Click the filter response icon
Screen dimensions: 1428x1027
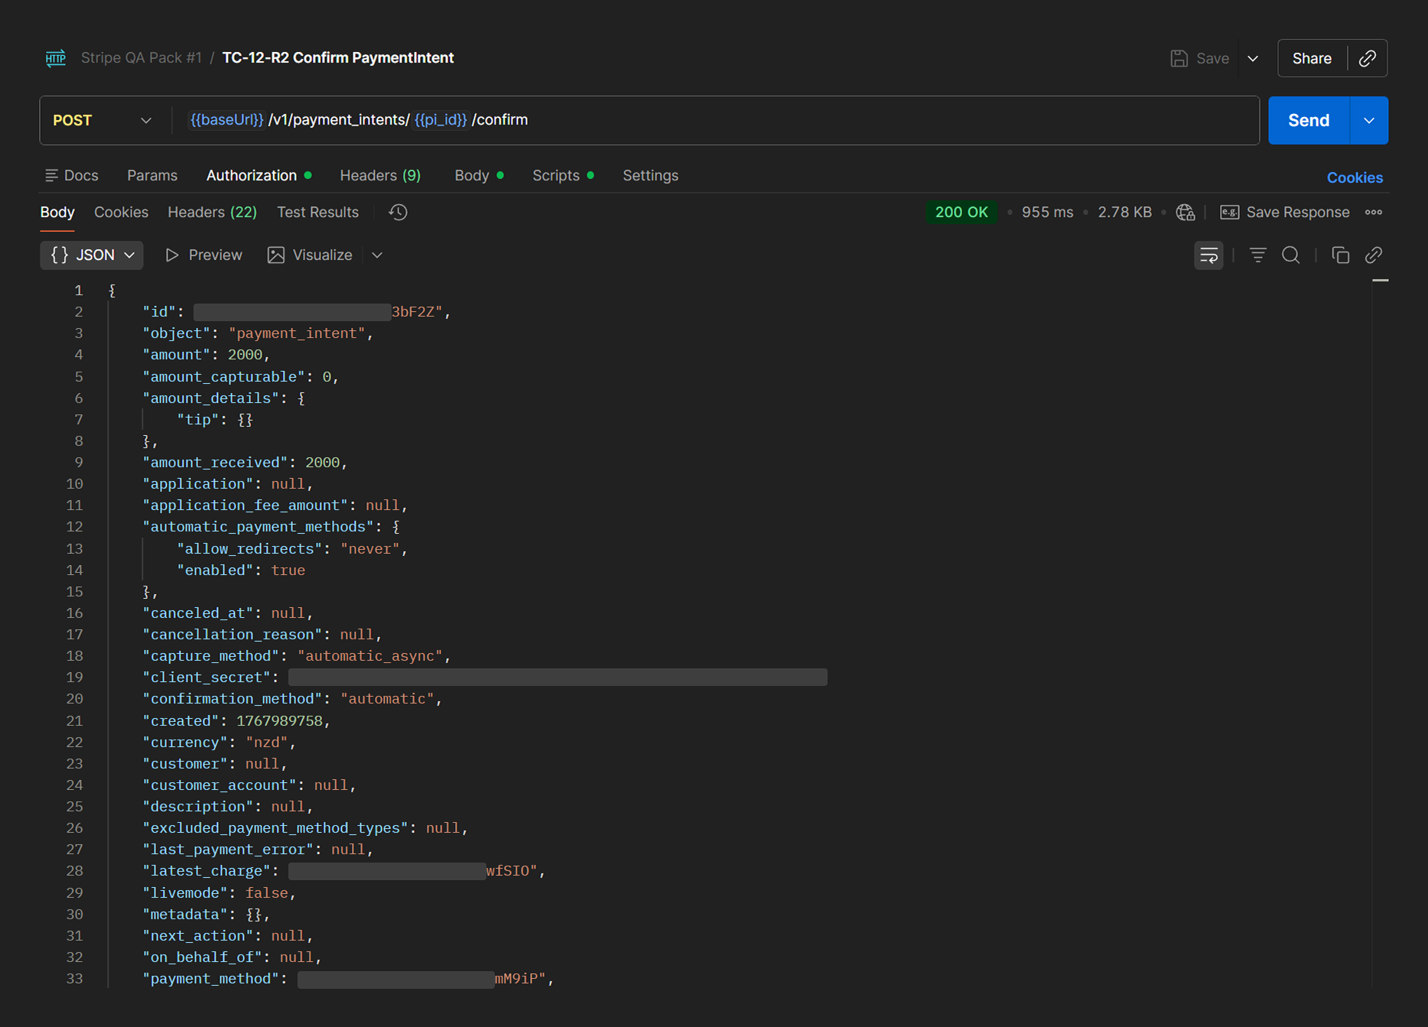coord(1257,255)
